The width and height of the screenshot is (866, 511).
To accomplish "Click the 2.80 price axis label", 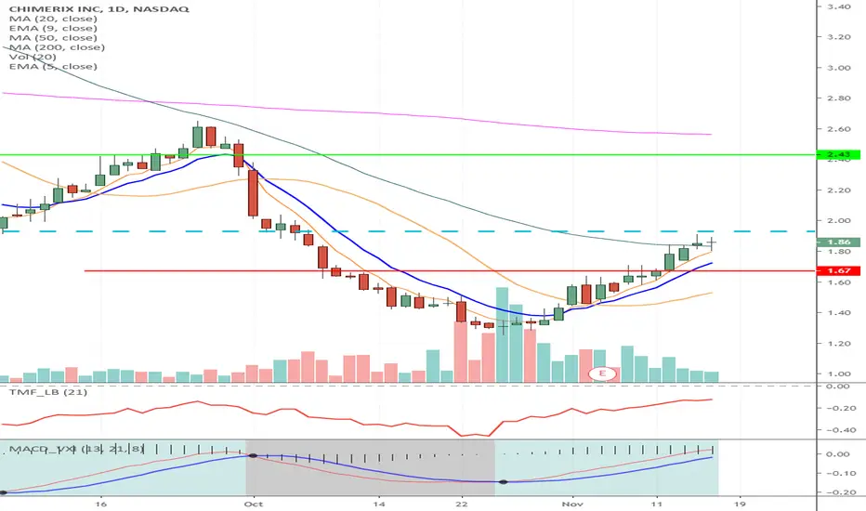I will (838, 98).
